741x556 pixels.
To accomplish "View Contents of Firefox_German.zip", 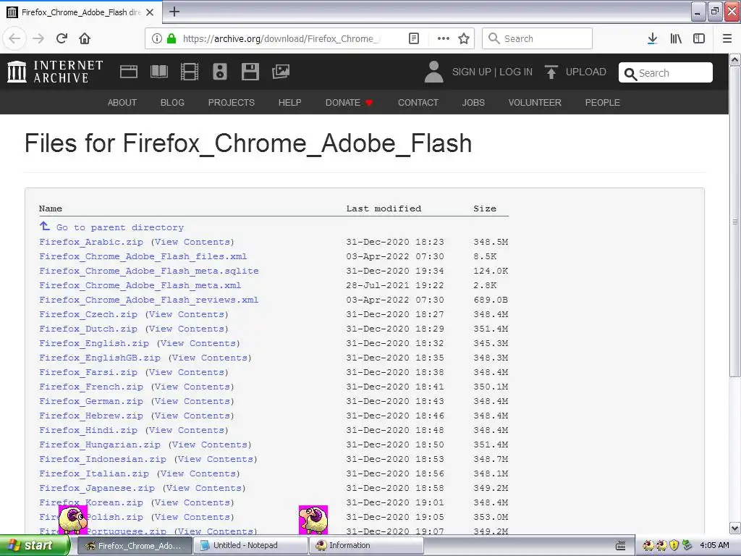I will pos(192,401).
